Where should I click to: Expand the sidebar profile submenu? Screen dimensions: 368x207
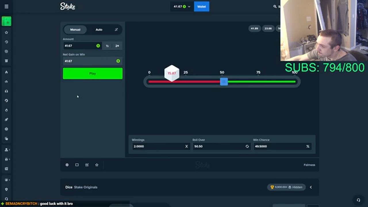click(x=7, y=149)
